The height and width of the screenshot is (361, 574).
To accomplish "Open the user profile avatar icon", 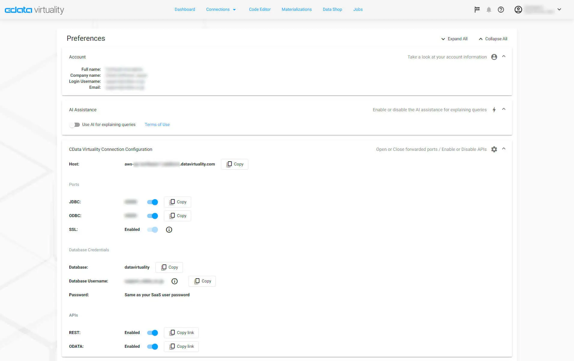I will tap(518, 10).
